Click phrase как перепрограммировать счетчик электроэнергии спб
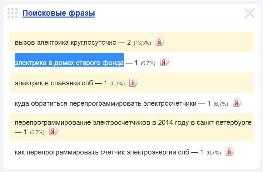Screen dimensions: 263x172 point(102,152)
